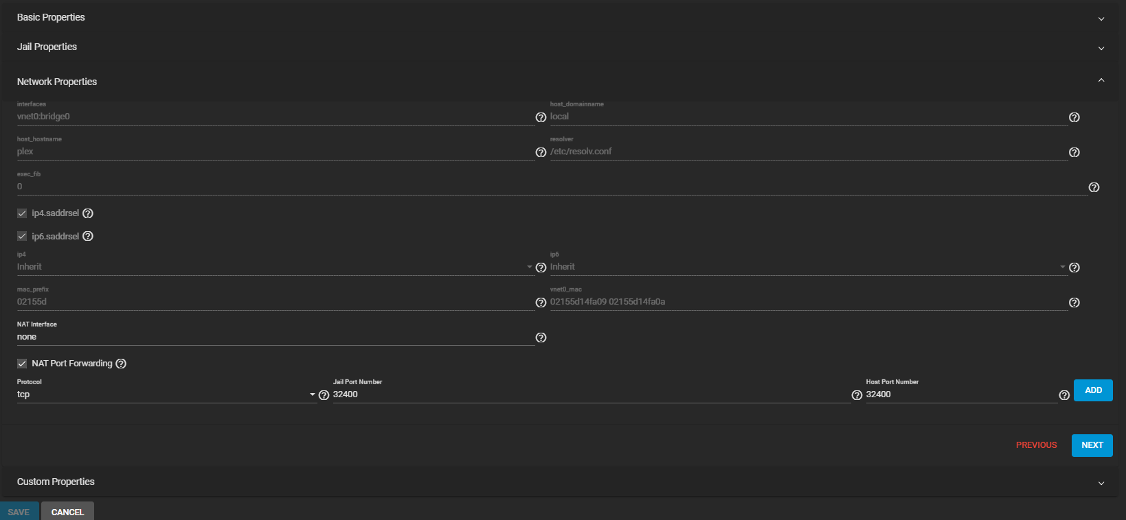The height and width of the screenshot is (520, 1126).
Task: Click help icon beside ip4.saddrsel
Action: (x=88, y=213)
